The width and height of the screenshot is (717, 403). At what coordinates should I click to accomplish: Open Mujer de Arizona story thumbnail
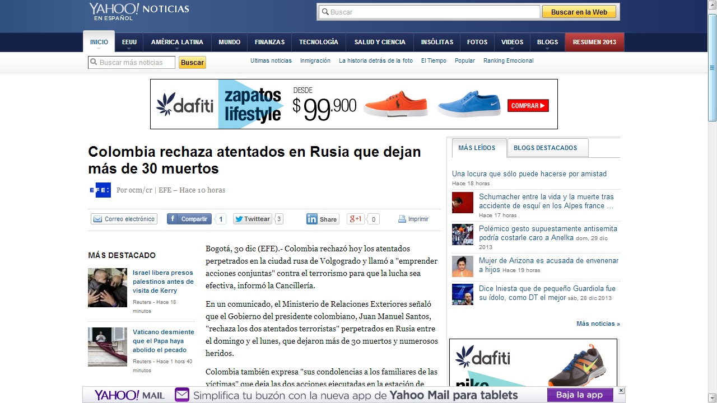coord(463,266)
